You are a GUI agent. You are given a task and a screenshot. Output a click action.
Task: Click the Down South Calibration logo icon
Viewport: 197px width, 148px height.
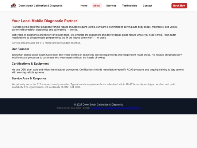[13, 5]
